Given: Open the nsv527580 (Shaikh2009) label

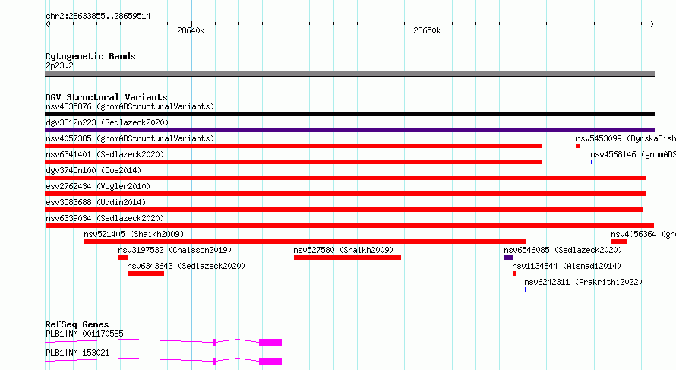Looking at the screenshot, I should point(343,250).
